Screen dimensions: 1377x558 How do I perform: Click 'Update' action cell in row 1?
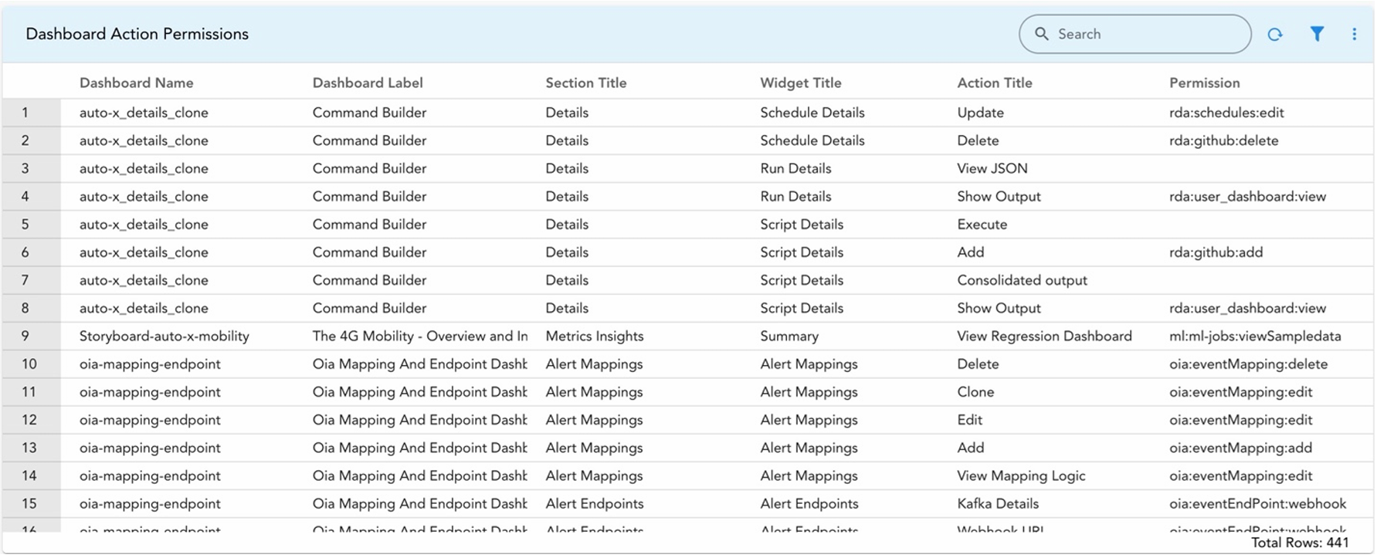(x=980, y=113)
